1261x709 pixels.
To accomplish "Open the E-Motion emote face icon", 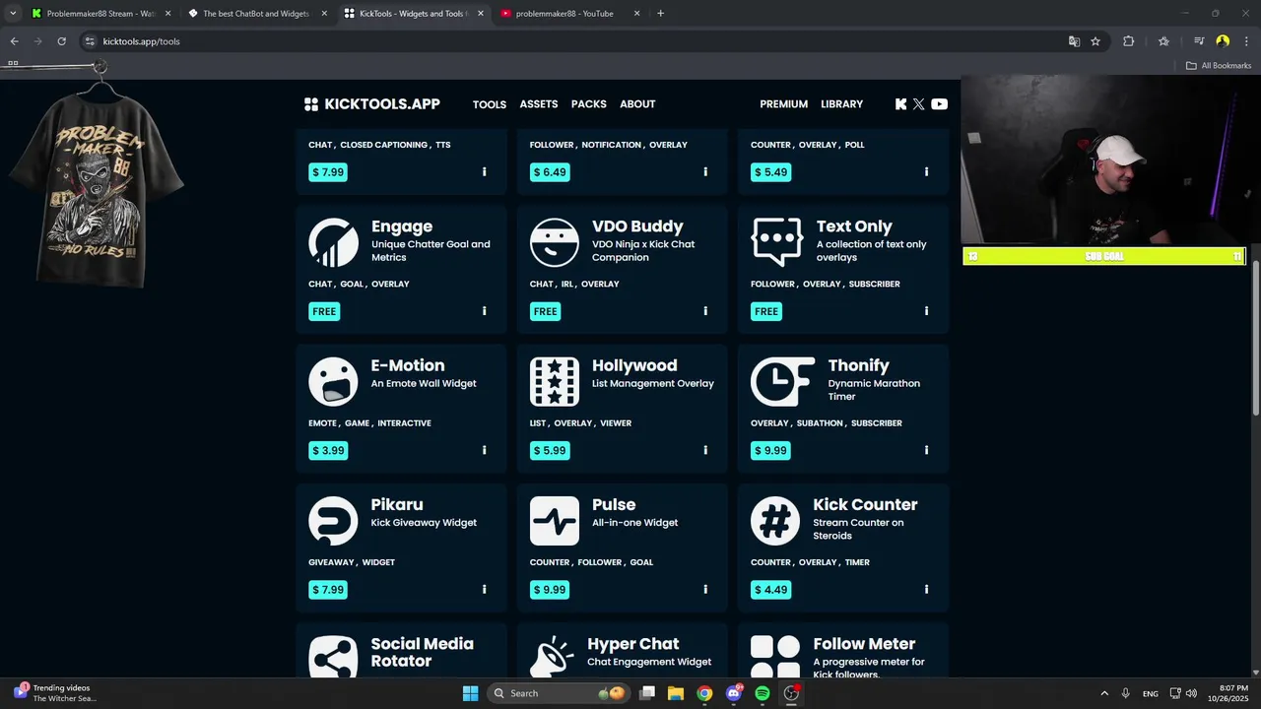I will (x=333, y=382).
